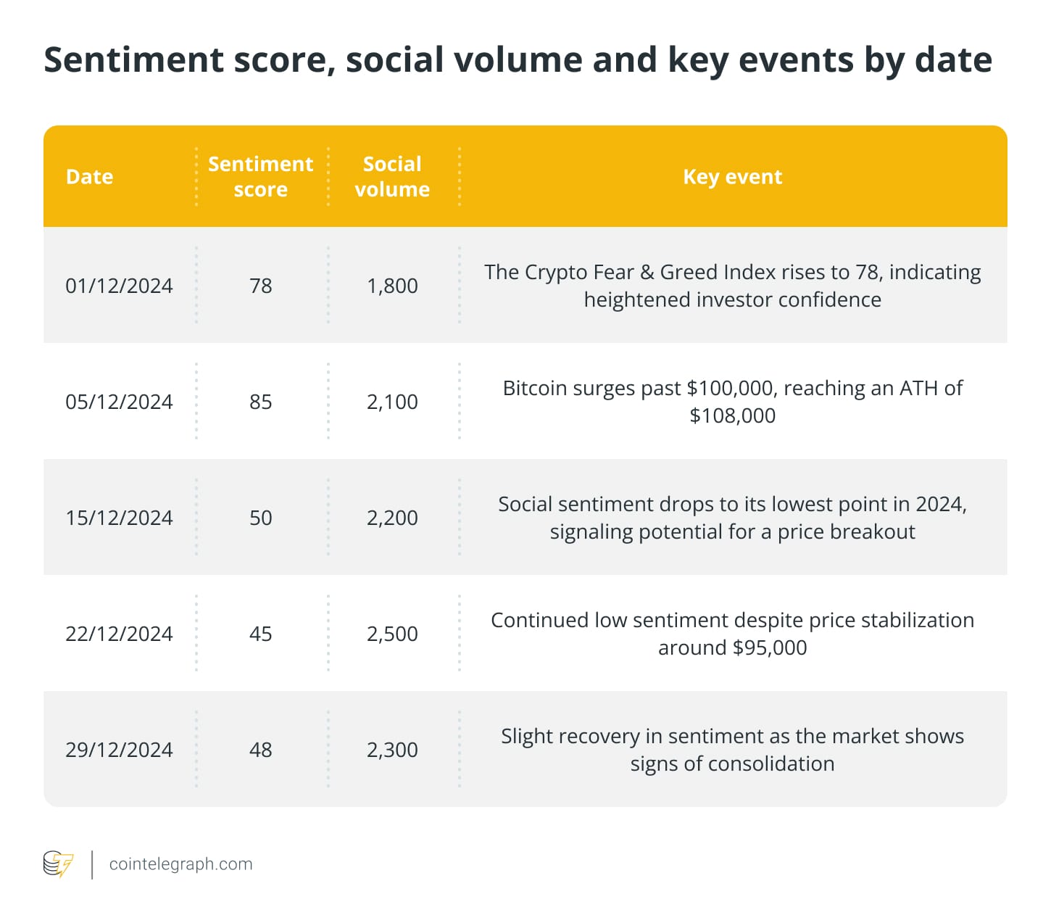Select the 05/12/2024 date cell
This screenshot has height=923, width=1051.
pyautogui.click(x=119, y=402)
